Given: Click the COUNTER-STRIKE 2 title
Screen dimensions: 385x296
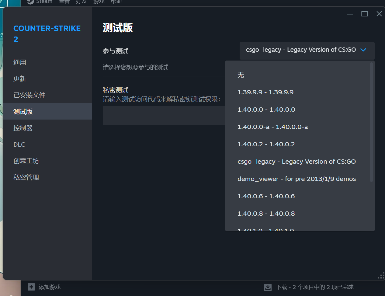Looking at the screenshot, I should click(47, 34).
